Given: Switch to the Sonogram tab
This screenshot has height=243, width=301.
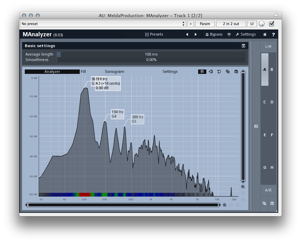Looking at the screenshot, I should click(x=114, y=72).
